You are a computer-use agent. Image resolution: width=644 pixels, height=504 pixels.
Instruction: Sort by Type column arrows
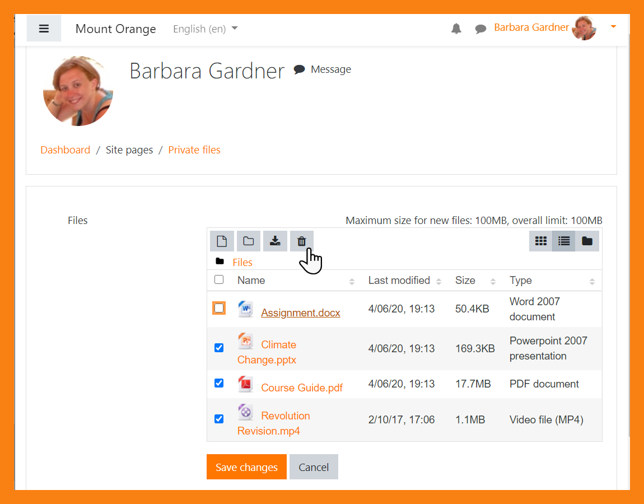592,281
